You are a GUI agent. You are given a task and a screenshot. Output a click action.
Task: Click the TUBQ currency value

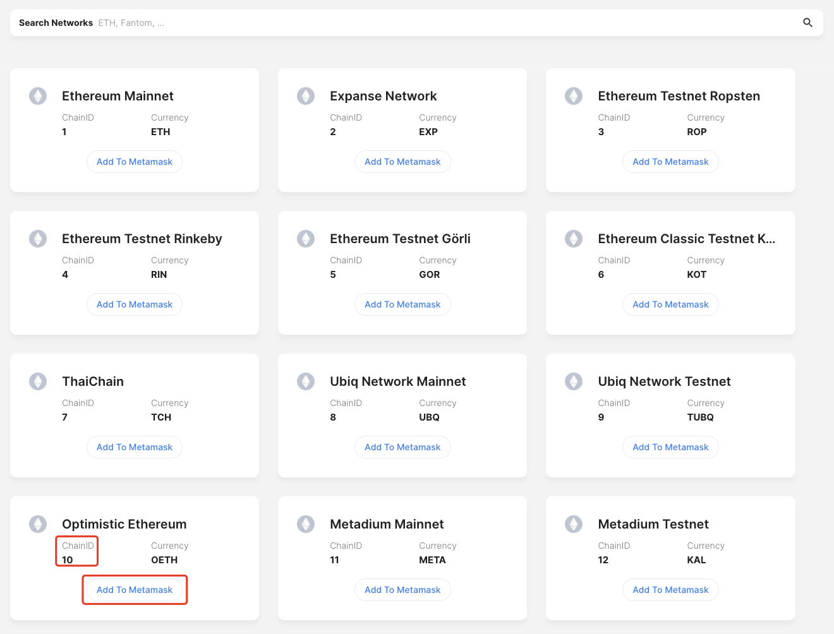click(x=701, y=417)
